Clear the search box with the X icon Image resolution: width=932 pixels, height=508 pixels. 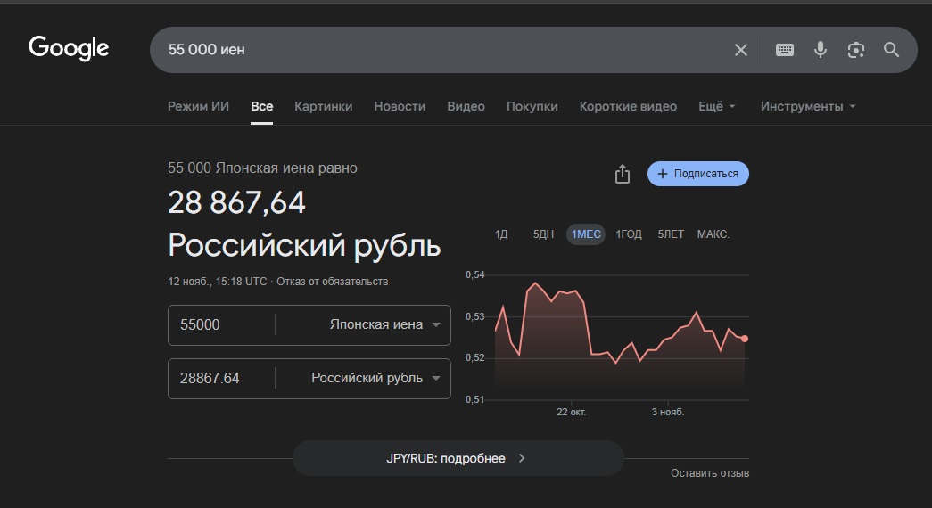point(740,50)
